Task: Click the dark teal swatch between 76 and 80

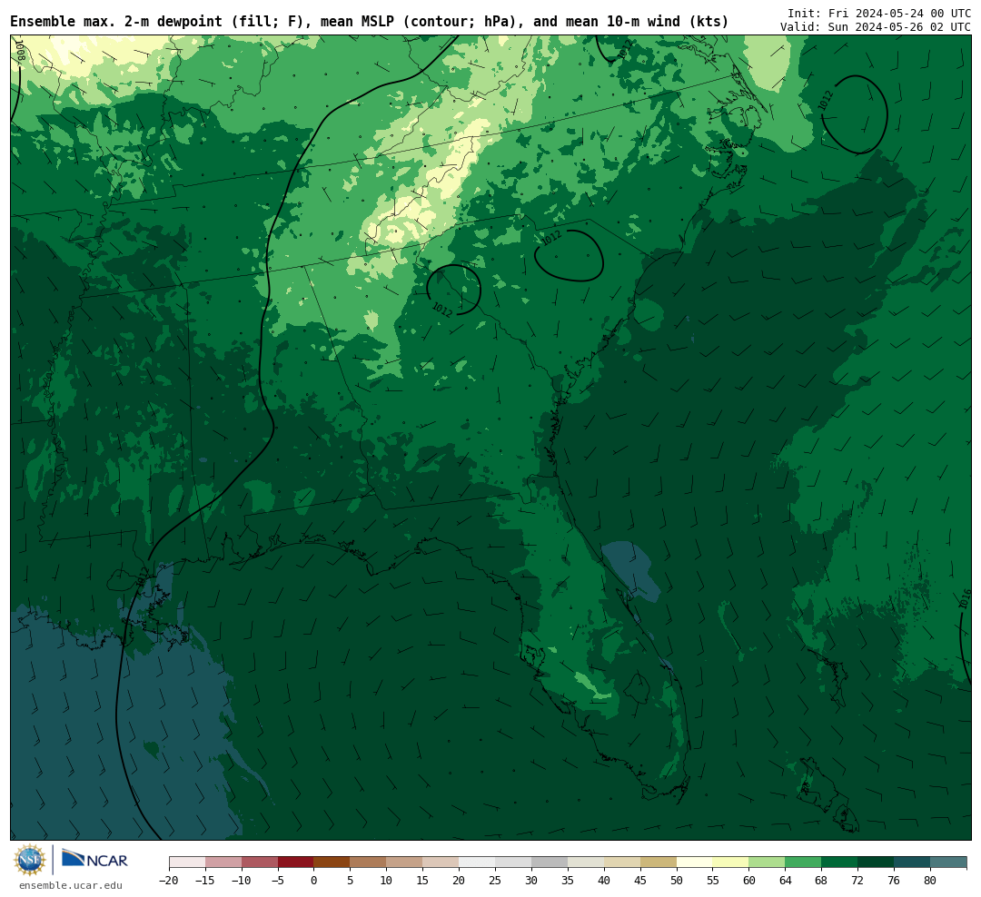Action: [913, 862]
